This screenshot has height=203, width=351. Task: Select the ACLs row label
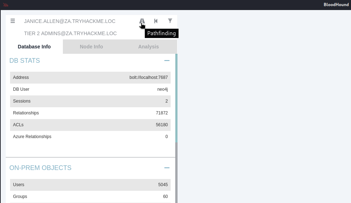tap(18, 125)
